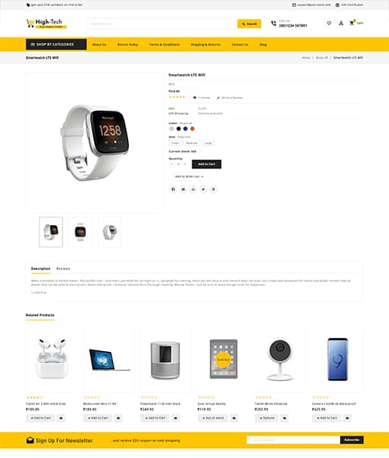Image resolution: width=389 pixels, height=458 pixels.
Task: Open the shopping cart icon
Action: (352, 23)
